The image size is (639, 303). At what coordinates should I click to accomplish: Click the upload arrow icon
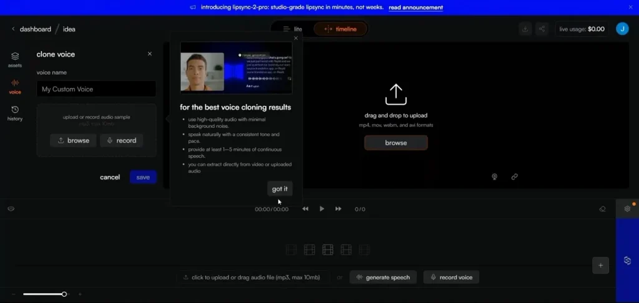click(x=396, y=95)
